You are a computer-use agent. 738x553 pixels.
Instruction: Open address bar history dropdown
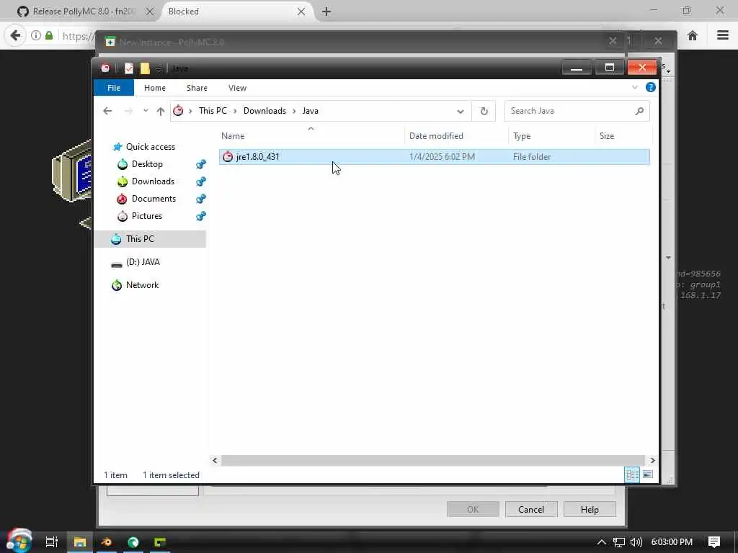point(461,112)
